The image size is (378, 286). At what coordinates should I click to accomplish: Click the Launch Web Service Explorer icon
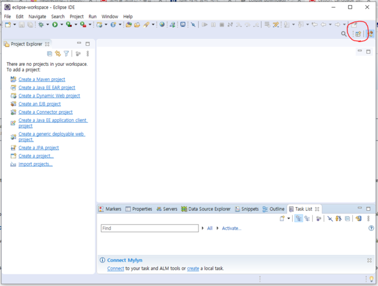[x=172, y=25]
